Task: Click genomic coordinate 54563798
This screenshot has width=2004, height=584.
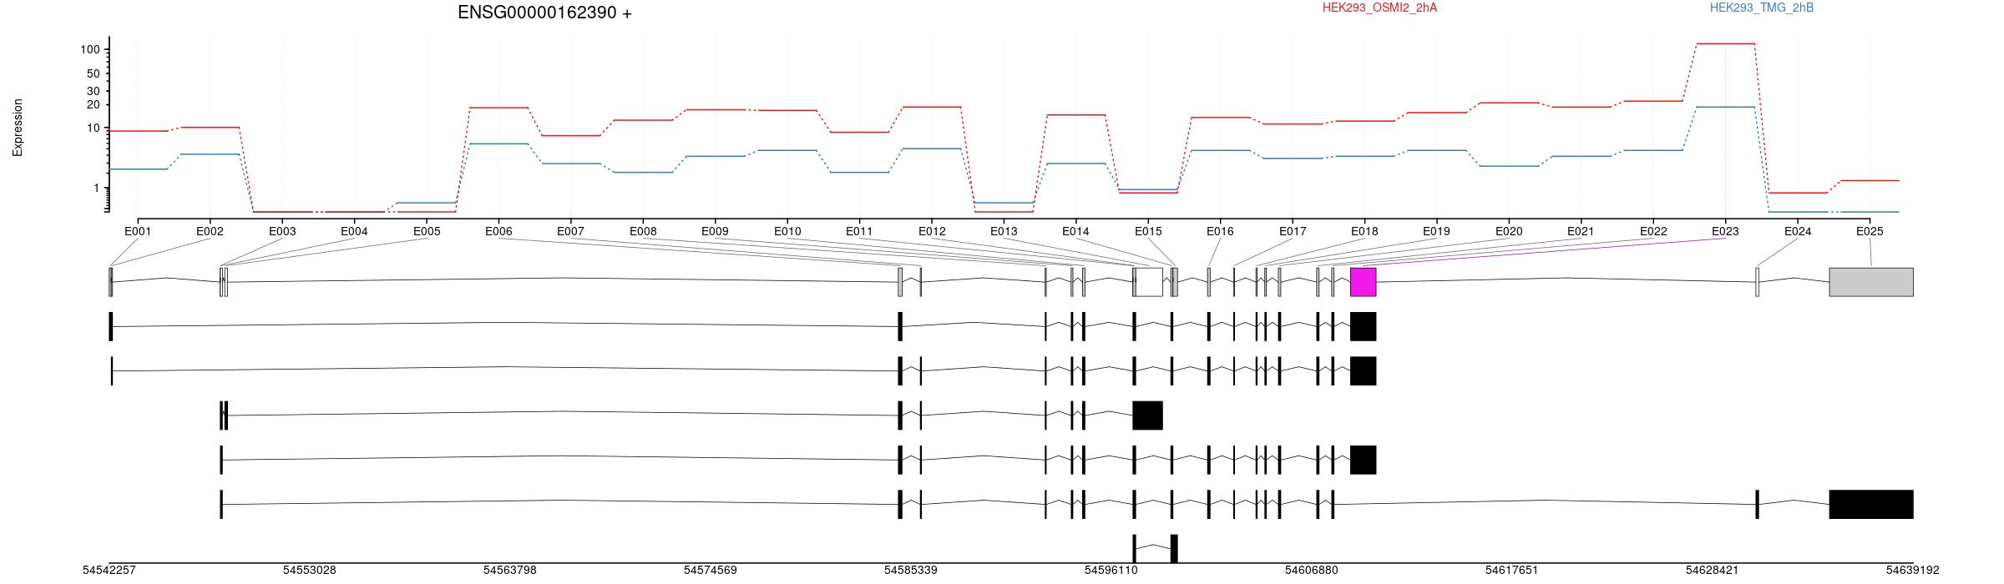Action: coord(510,571)
